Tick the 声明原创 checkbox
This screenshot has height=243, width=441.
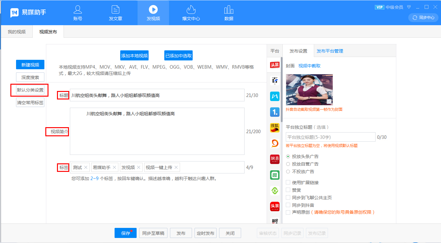pos(288,212)
